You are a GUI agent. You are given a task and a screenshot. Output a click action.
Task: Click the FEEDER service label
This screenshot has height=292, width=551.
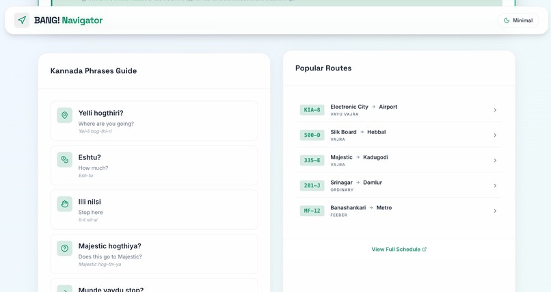pyautogui.click(x=339, y=215)
